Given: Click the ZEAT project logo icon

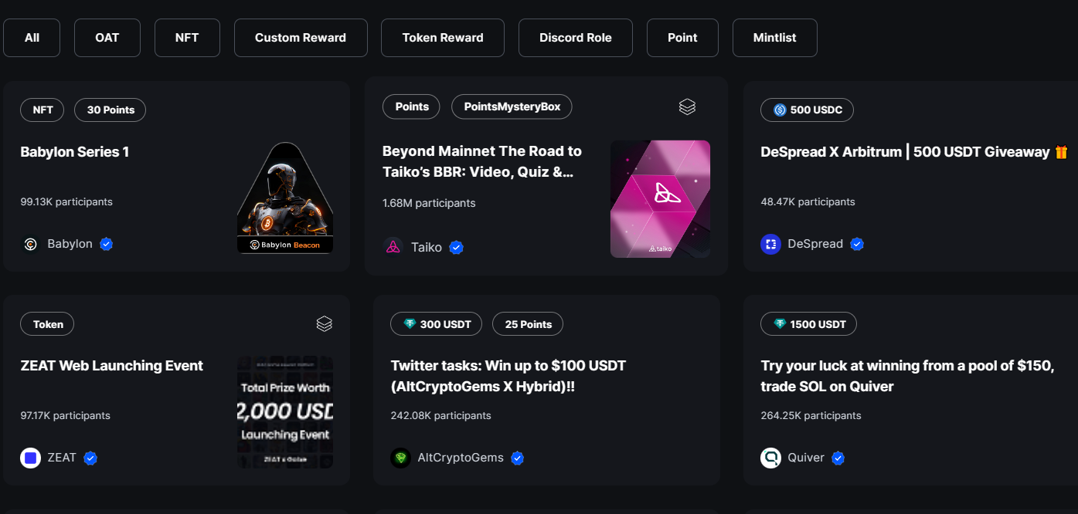Looking at the screenshot, I should click(30, 458).
